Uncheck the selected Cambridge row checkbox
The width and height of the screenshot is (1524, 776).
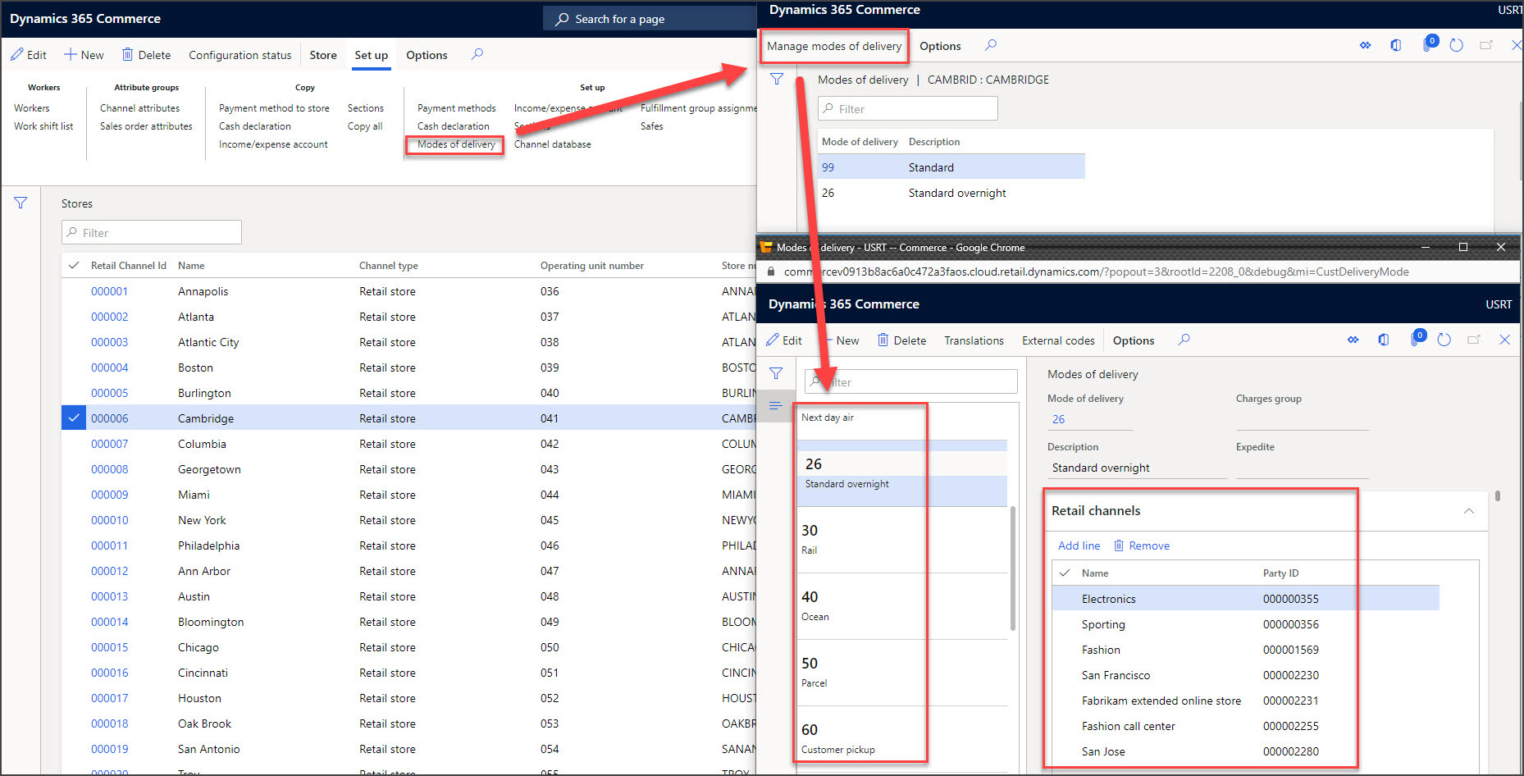point(74,418)
